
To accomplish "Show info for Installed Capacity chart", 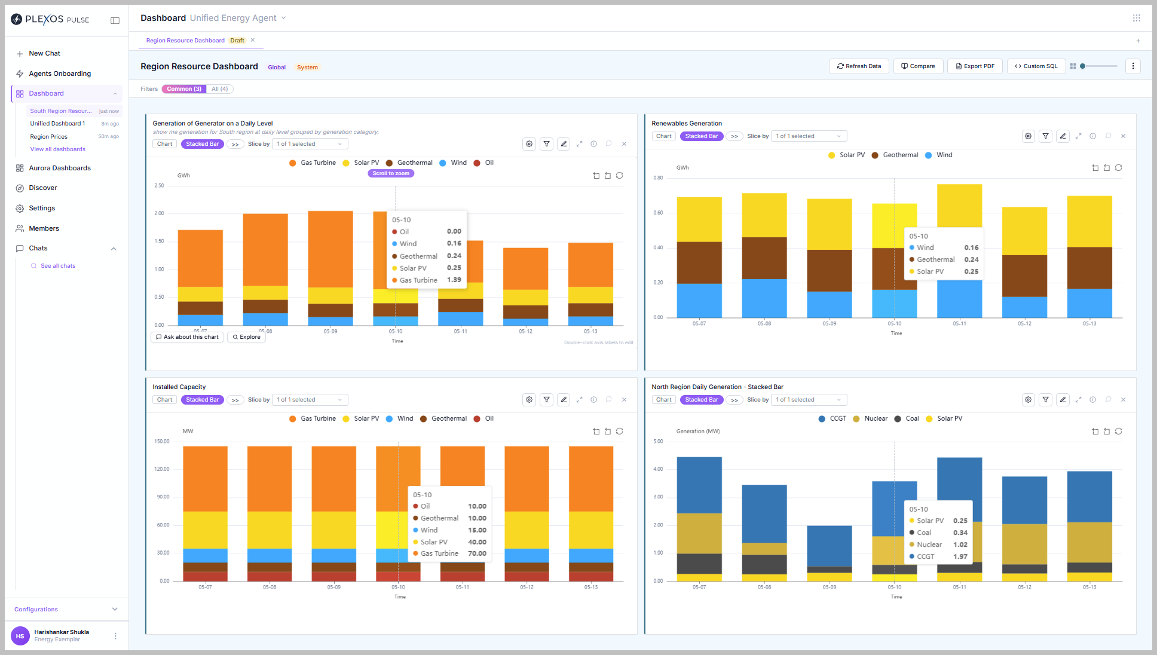I will point(594,400).
